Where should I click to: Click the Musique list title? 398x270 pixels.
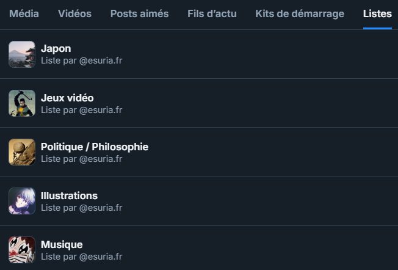[62, 244]
